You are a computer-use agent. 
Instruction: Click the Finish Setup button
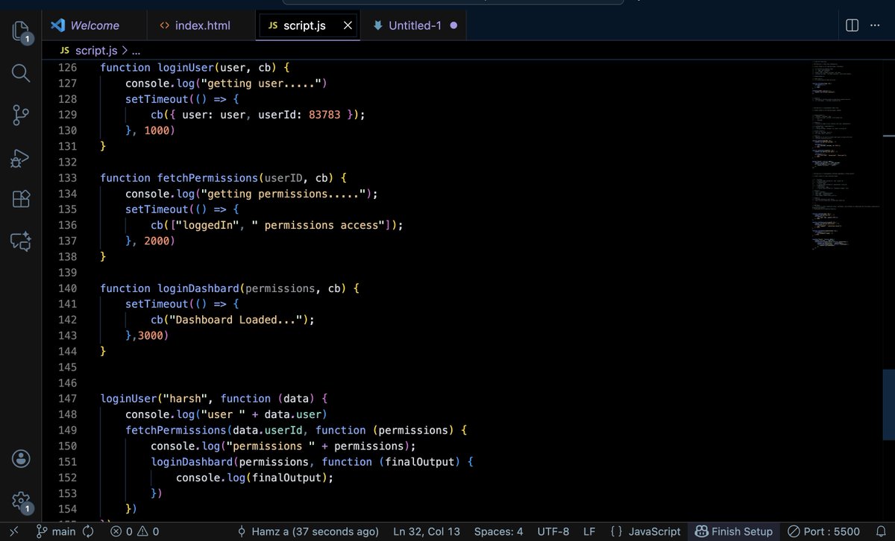(734, 531)
